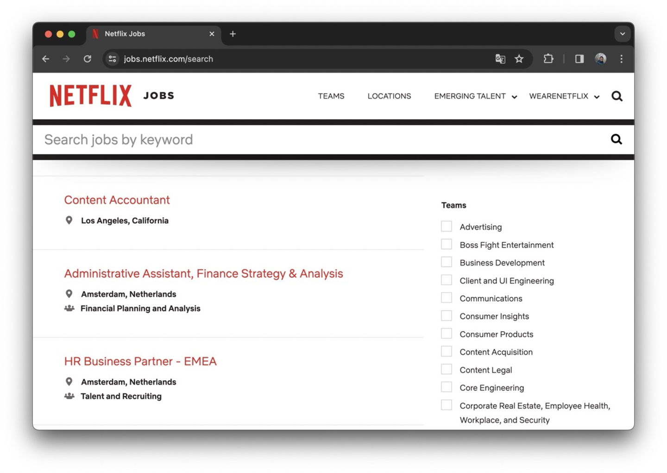The image size is (667, 473).
Task: Select the Netflix Jobs browser tab
Action: (153, 34)
